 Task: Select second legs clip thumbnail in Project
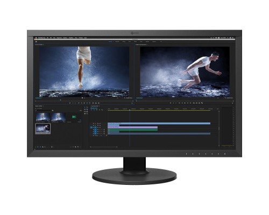[58, 117]
